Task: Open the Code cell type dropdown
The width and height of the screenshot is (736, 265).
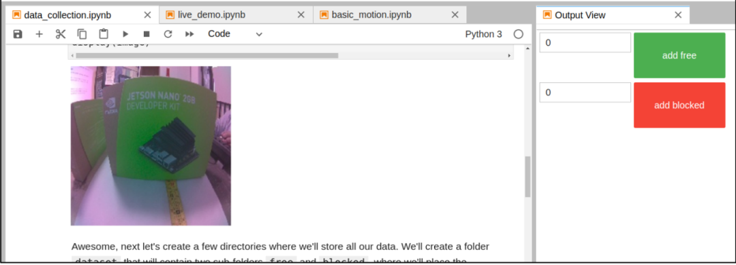Action: 235,34
